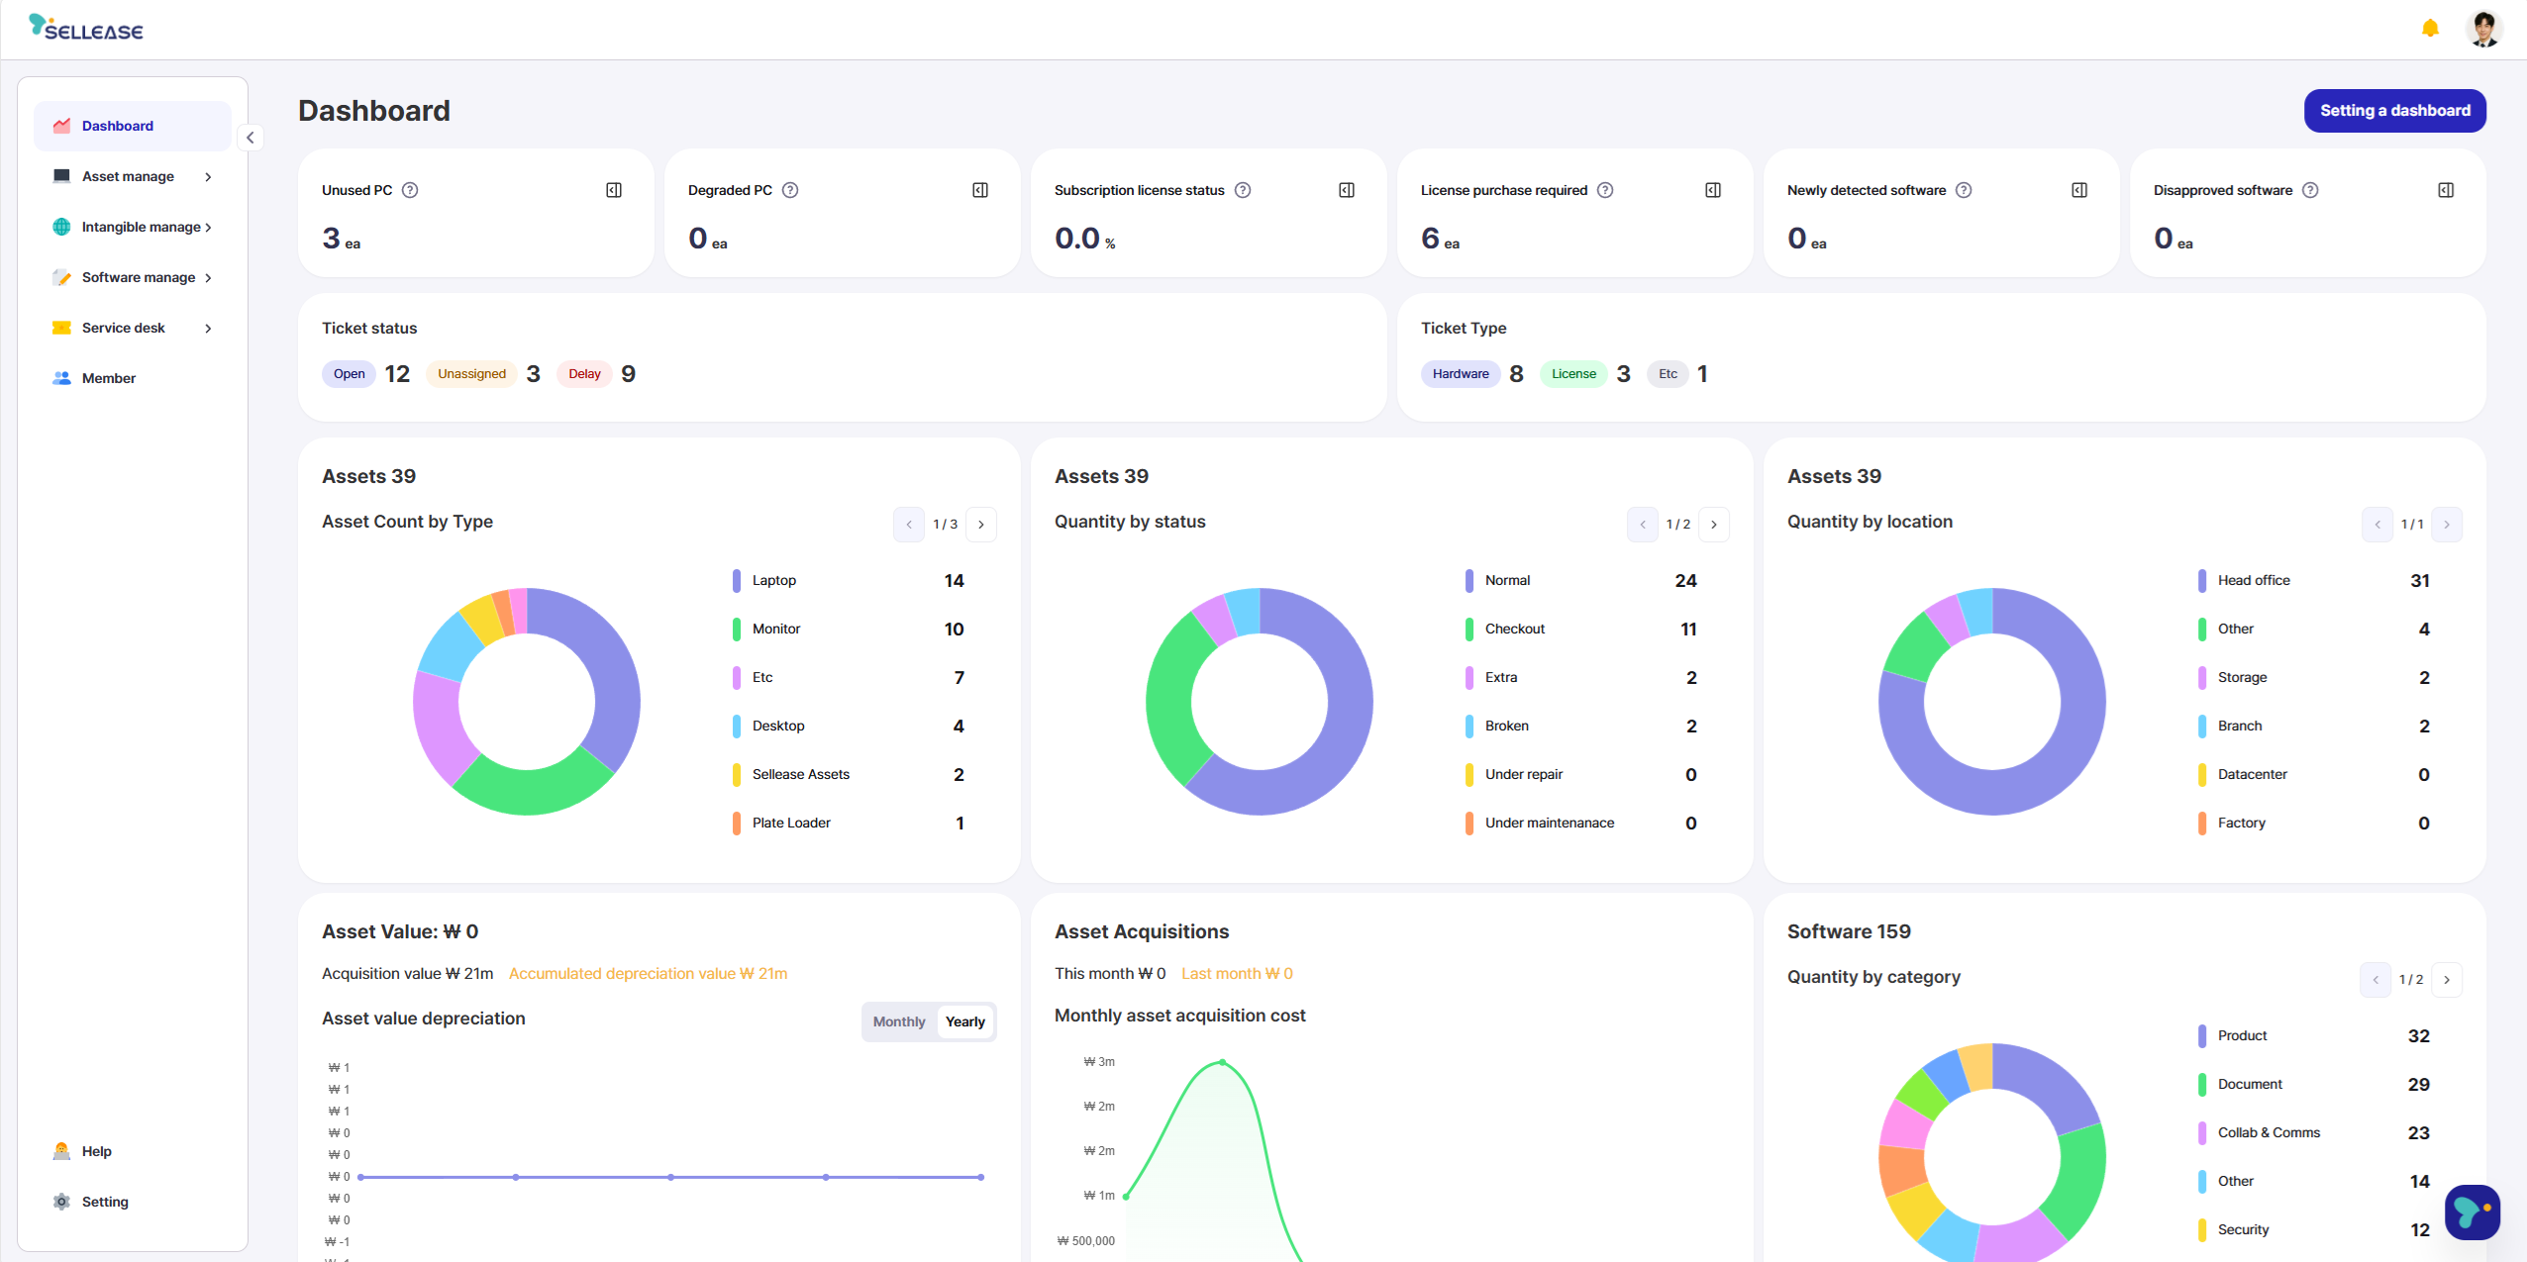Screen dimensions: 2527x1262
Task: Open the Degraded PC detail panel icon
Action: pos(980,190)
